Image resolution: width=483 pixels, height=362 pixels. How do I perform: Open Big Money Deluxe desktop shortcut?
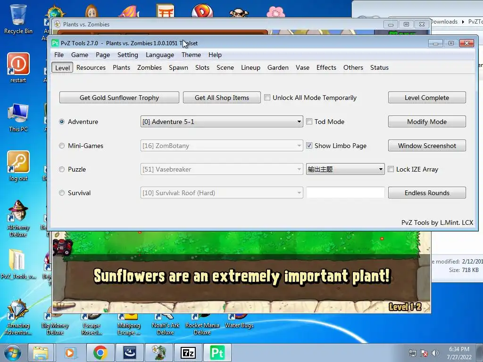(55, 324)
